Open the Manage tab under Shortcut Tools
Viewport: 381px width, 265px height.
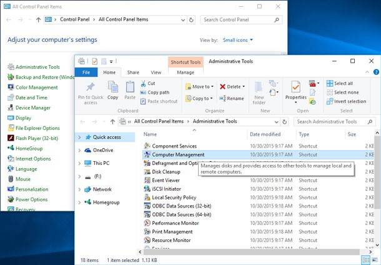coord(186,72)
